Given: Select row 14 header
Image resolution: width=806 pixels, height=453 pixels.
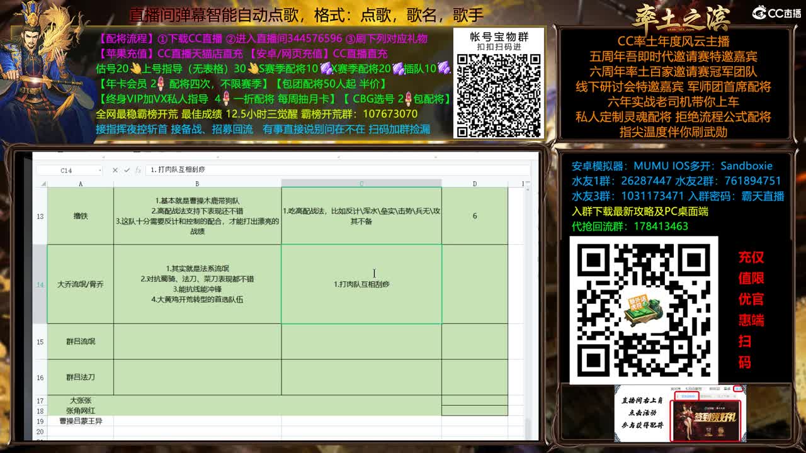Looking at the screenshot, I should pyautogui.click(x=40, y=284).
